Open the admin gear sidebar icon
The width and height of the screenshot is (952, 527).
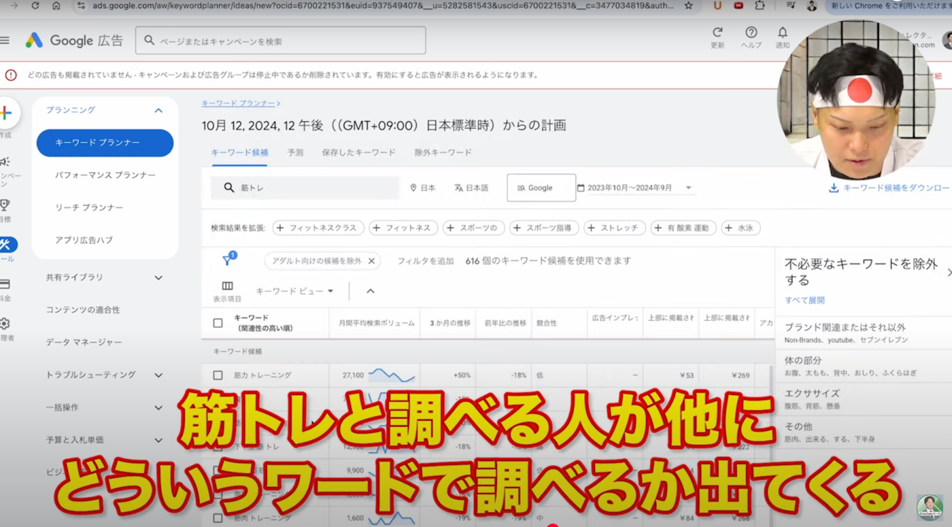pos(5,323)
